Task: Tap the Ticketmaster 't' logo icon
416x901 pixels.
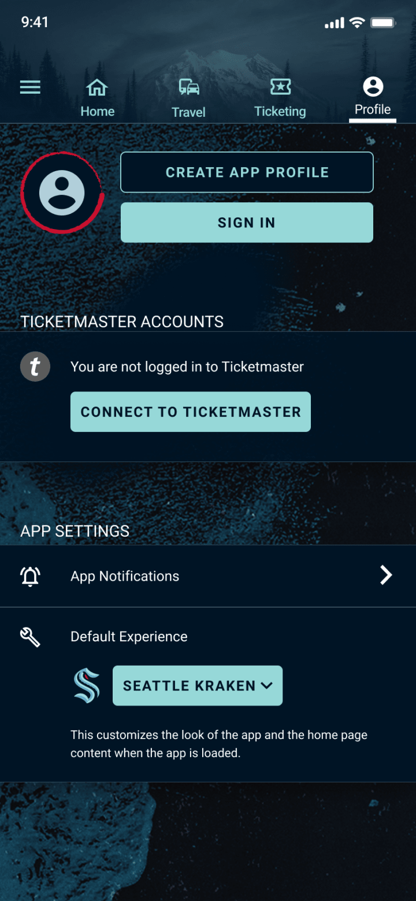Action: click(35, 367)
